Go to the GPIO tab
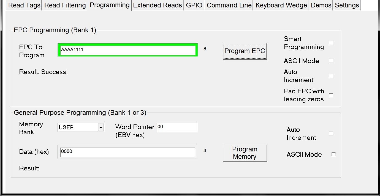Image resolution: width=380 pixels, height=196 pixels. [194, 5]
